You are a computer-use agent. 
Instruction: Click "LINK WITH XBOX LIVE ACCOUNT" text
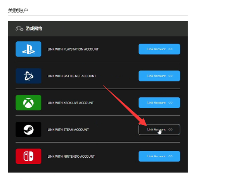click(71, 103)
